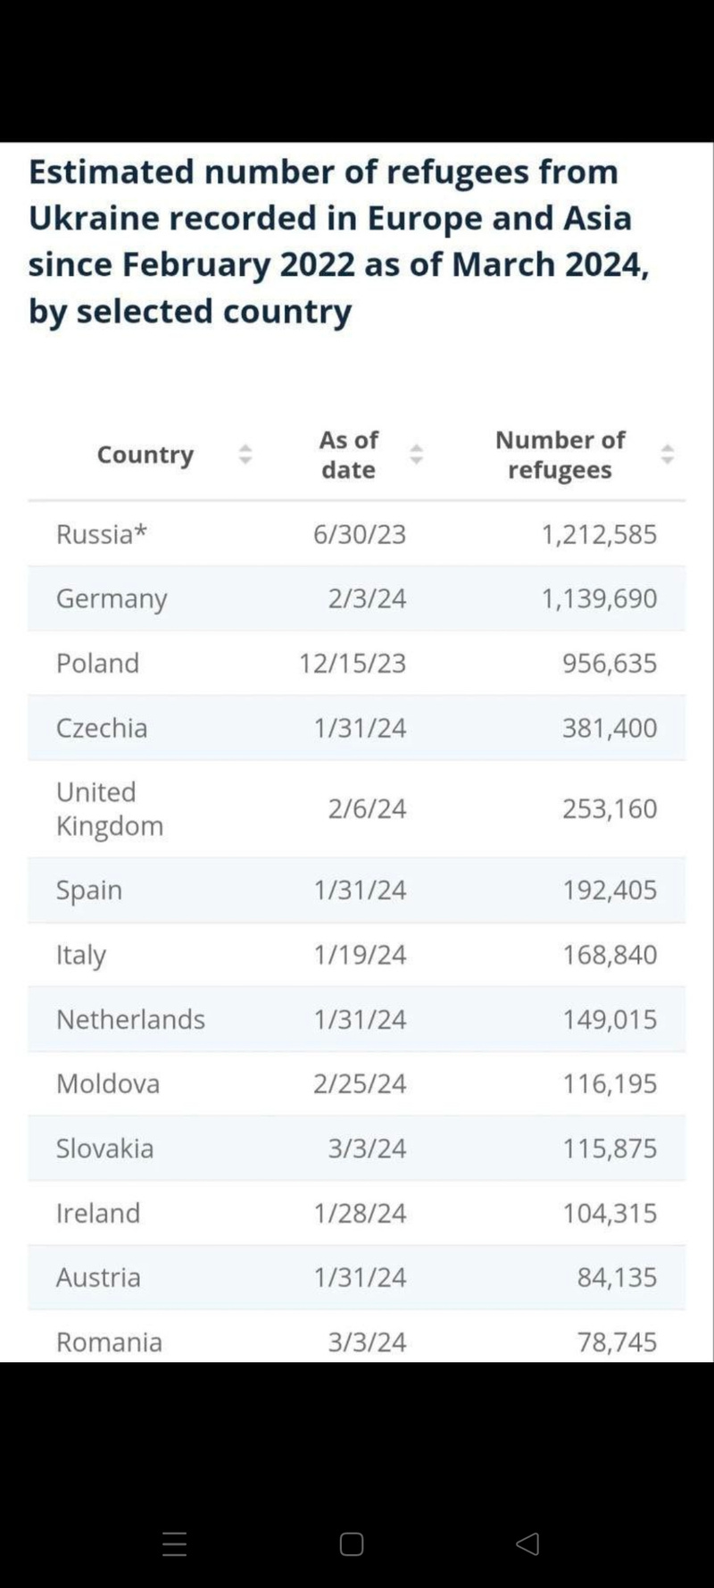Screen dimensions: 714x1588
Task: Click Spain's date 1/31/24
Action: (360, 890)
